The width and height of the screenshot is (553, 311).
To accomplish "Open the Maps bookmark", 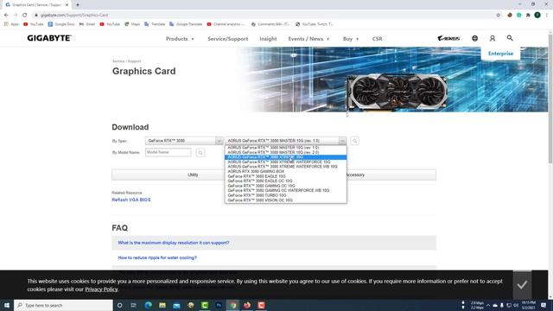I will point(132,24).
